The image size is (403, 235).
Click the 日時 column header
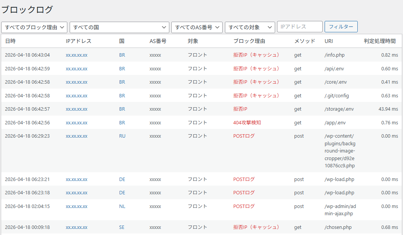tap(10, 41)
